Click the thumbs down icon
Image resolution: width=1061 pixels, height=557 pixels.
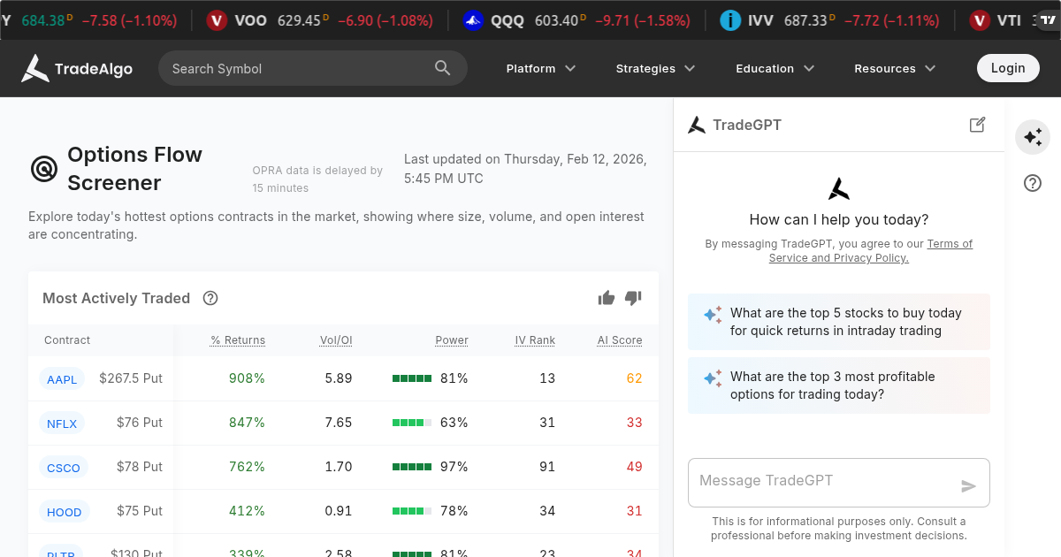(x=633, y=298)
